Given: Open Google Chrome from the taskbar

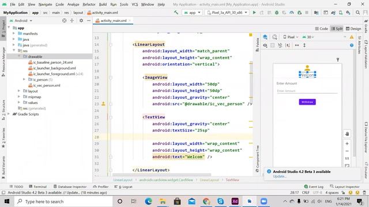Looking at the screenshot, I should 206,201.
